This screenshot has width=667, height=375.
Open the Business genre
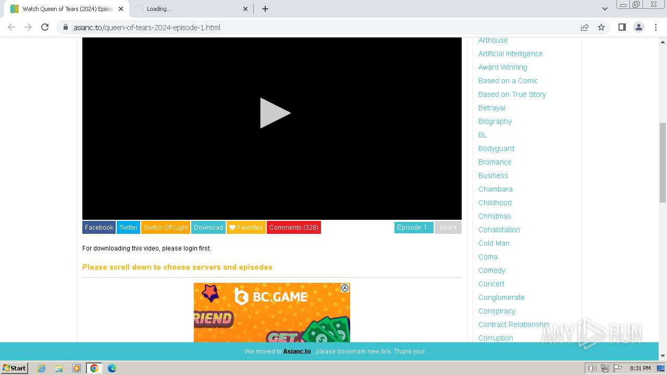click(x=493, y=176)
